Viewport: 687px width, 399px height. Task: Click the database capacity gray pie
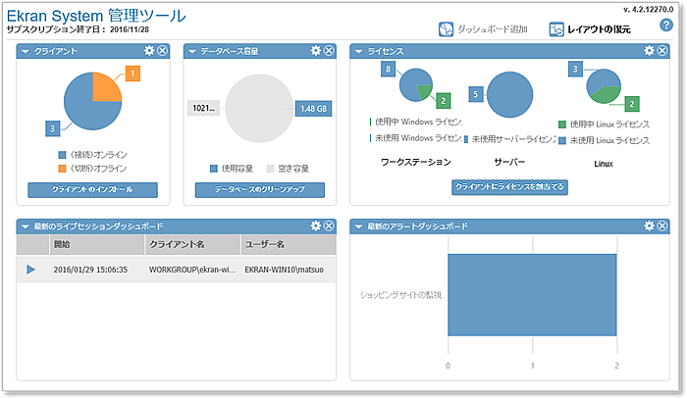tap(259, 109)
